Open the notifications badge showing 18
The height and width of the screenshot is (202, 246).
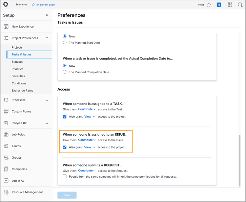click(219, 5)
